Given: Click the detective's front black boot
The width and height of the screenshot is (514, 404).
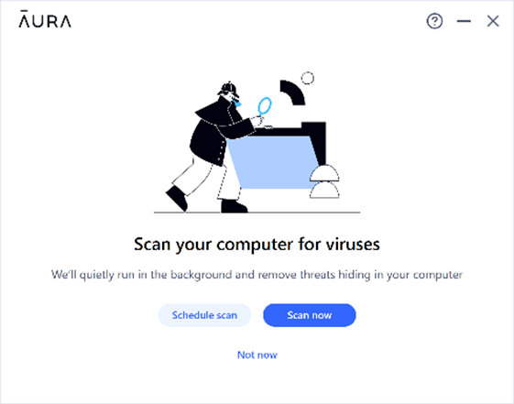Looking at the screenshot, I should 234,206.
